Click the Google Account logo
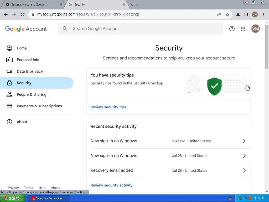The height and width of the screenshot is (202, 269). point(26,29)
